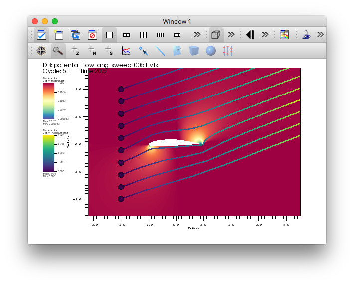Select the zone pick +Z tool
This screenshot has width=354, height=284.
(x=75, y=51)
